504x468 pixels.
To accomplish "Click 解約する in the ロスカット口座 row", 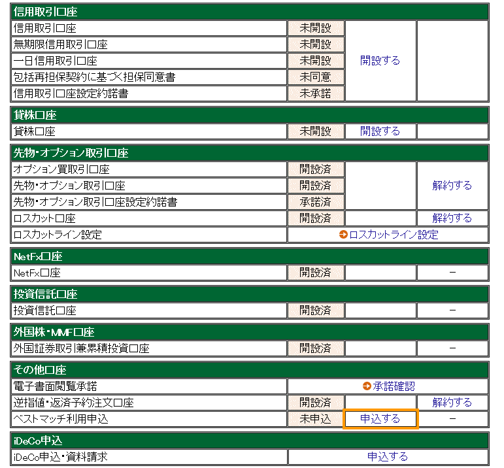I will pos(452,218).
